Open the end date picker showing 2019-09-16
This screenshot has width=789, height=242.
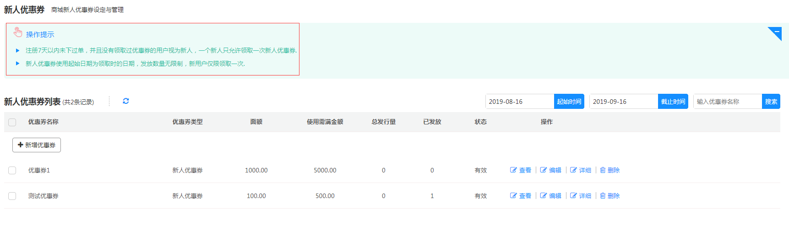tap(623, 102)
